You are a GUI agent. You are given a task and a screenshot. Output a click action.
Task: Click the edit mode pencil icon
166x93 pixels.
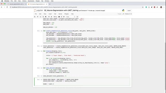[123, 14]
